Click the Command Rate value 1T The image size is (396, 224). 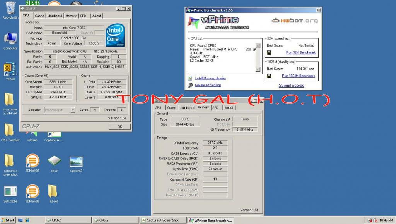coord(215,179)
